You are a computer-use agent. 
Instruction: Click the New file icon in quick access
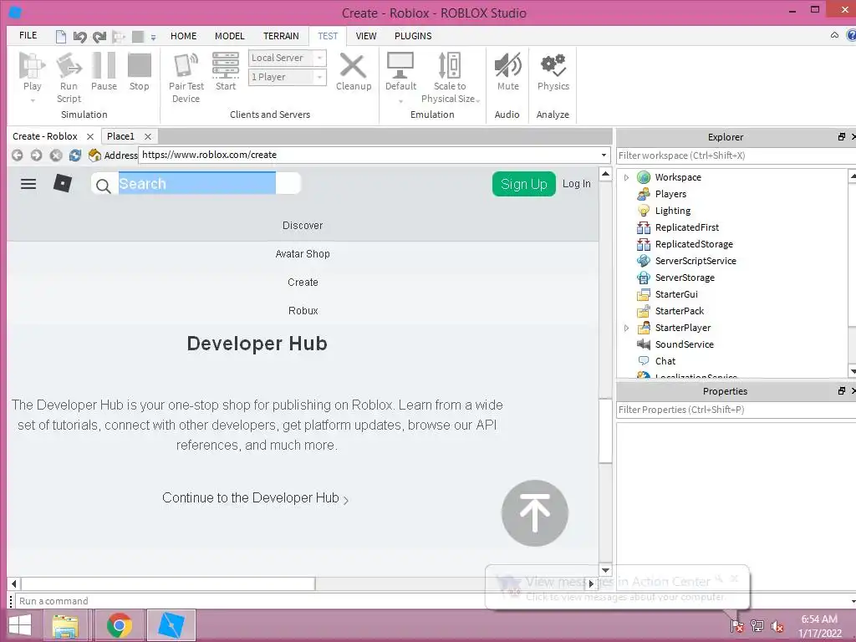(60, 37)
